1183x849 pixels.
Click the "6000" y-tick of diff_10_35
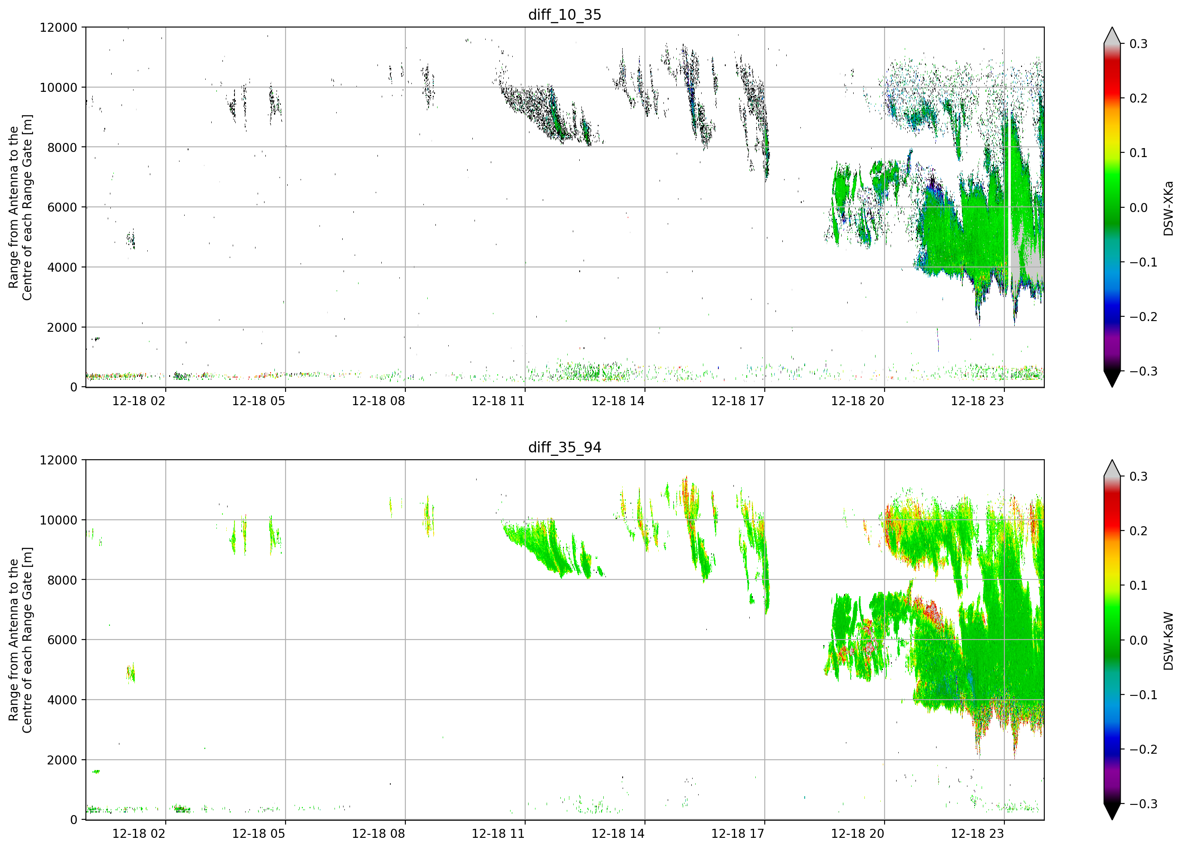(62, 208)
